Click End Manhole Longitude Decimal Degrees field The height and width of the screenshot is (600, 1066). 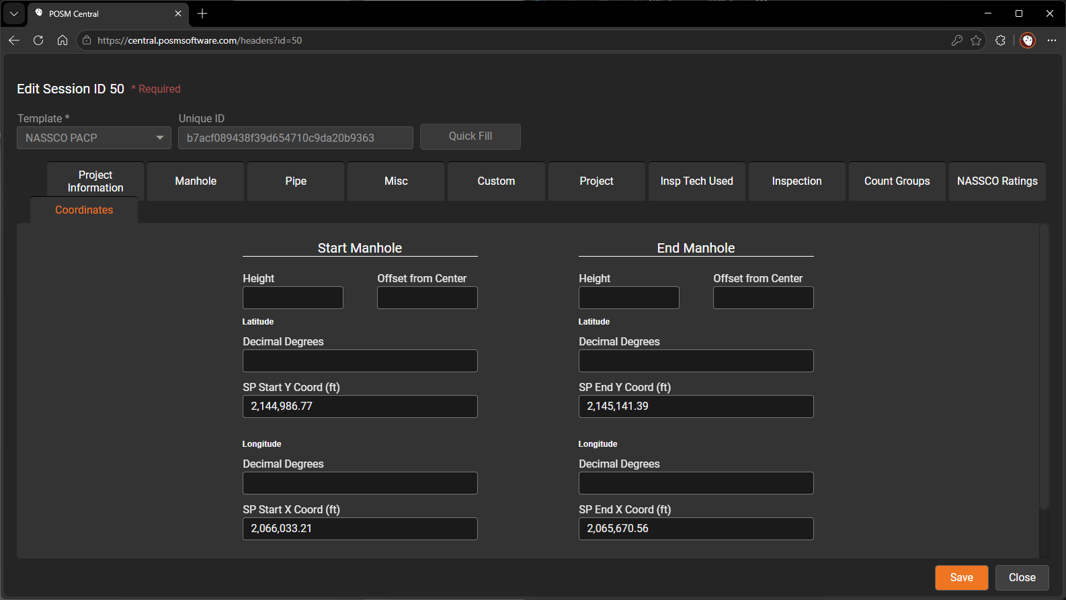(696, 483)
